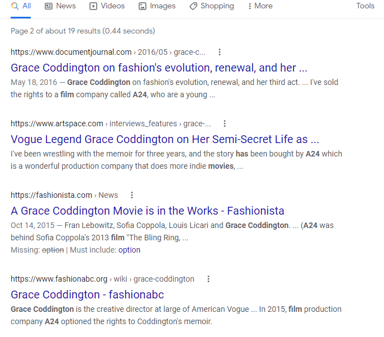This screenshot has width=384, height=337.
Task: Open options menu for fashionista.com result
Action: tap(132, 195)
